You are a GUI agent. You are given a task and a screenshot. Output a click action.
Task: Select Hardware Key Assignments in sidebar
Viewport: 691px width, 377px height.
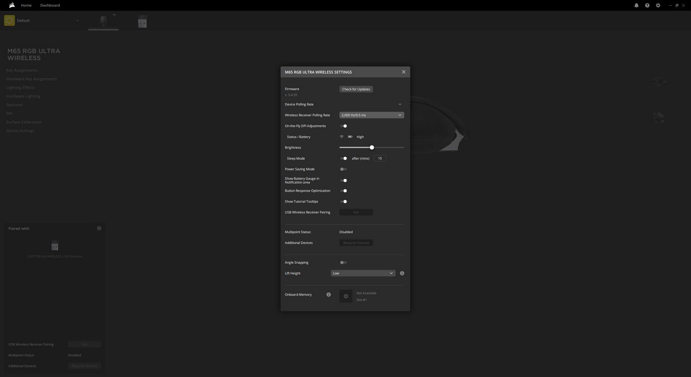tap(31, 79)
